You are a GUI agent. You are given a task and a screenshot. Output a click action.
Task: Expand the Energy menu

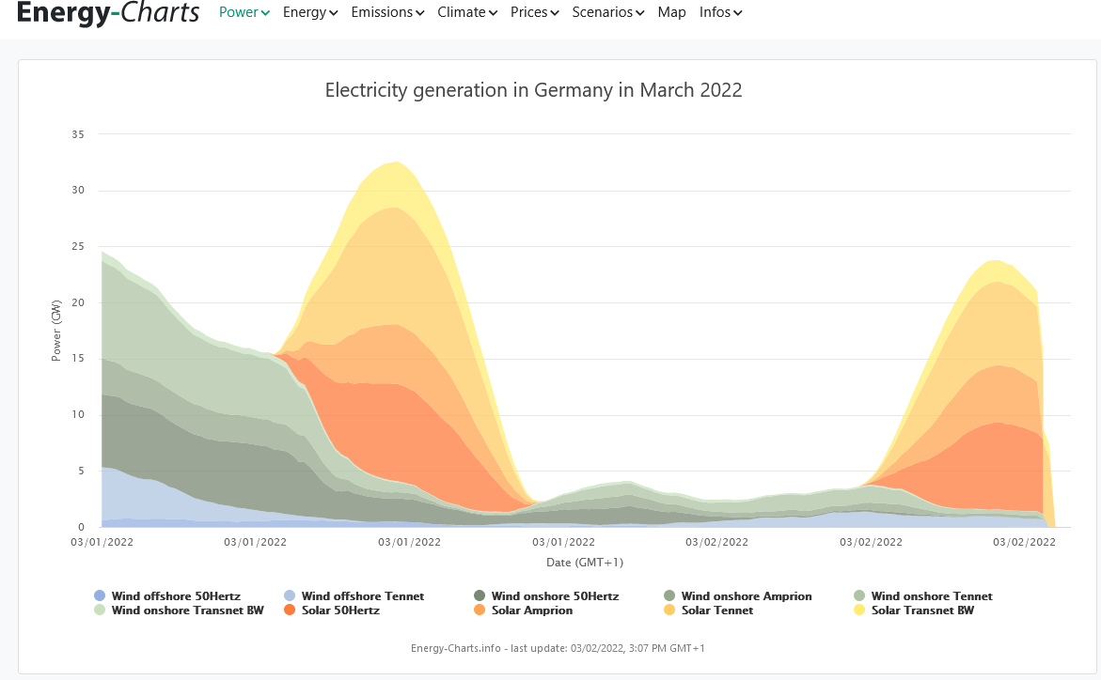tap(310, 13)
